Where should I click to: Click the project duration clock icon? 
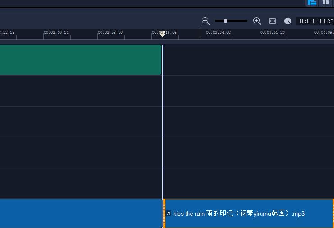[x=288, y=21]
